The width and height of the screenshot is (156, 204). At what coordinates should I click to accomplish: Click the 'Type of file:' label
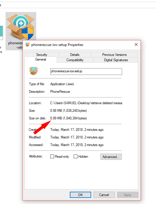click(x=37, y=84)
